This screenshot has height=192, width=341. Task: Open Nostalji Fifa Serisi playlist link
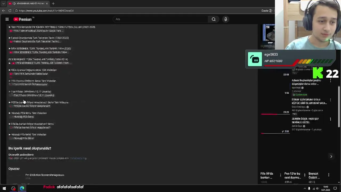point(24,138)
